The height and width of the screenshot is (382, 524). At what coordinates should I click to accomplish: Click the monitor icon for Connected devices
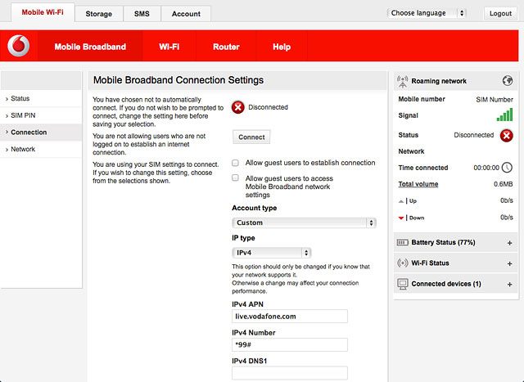[x=403, y=284]
